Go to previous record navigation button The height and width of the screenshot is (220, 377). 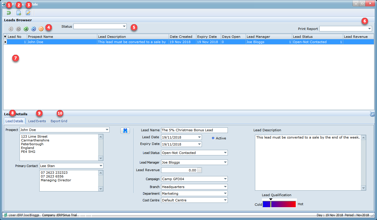[x=18, y=29]
